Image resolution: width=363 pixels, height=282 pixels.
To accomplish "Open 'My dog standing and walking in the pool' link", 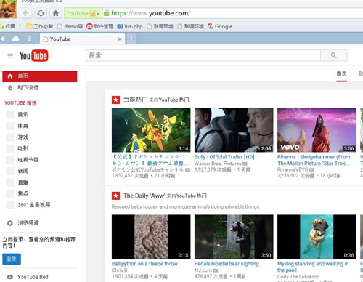I will [x=313, y=267].
